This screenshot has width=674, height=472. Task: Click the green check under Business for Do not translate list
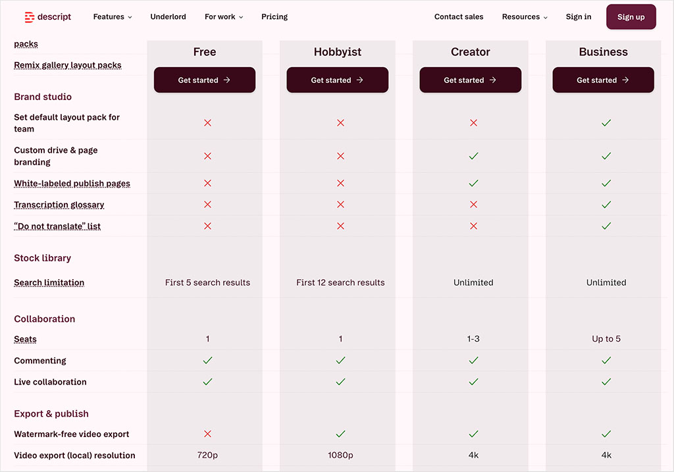[x=606, y=226]
